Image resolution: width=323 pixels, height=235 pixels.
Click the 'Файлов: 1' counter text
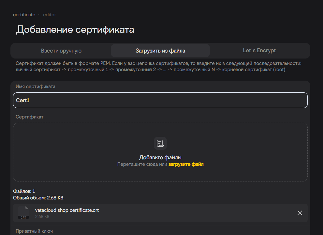pos(24,191)
